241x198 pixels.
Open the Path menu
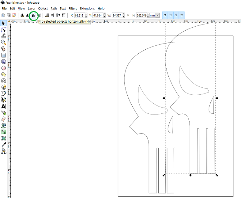(x=54, y=9)
